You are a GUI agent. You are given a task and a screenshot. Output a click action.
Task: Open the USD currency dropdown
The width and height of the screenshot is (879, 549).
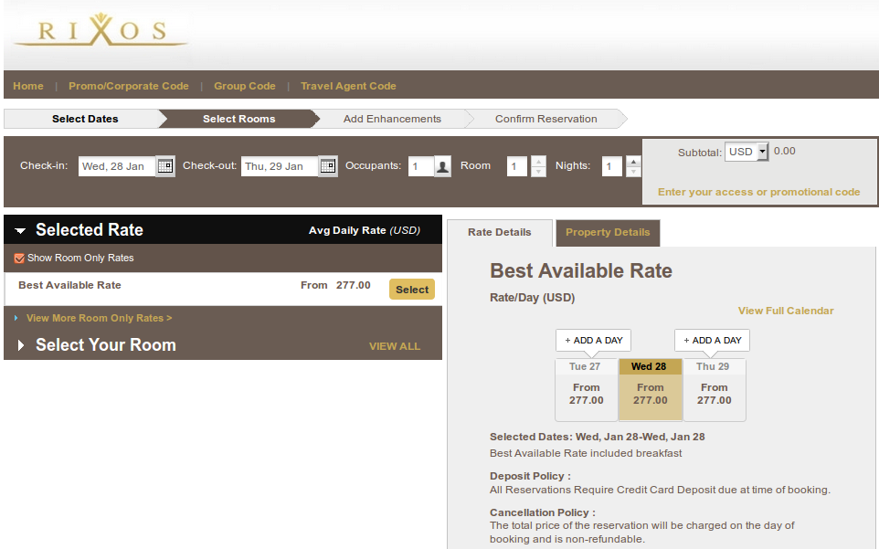click(x=747, y=153)
